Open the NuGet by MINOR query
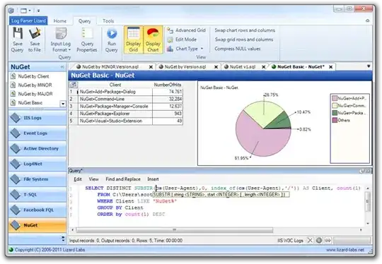This screenshot has height=264, width=382. coord(35,85)
